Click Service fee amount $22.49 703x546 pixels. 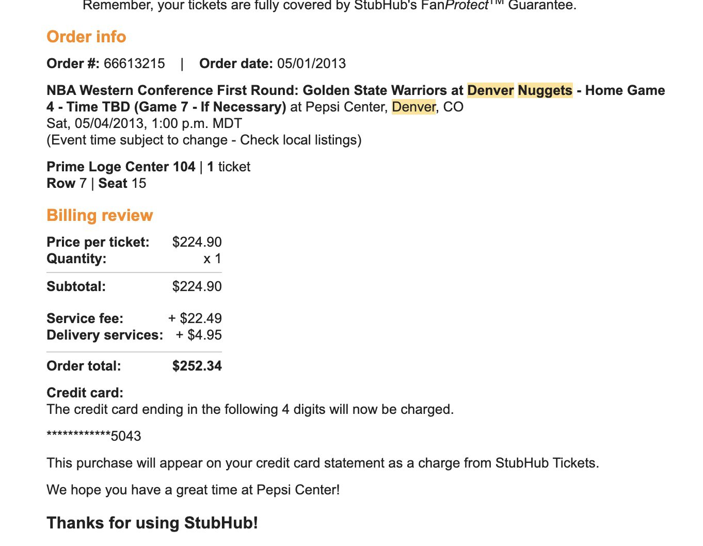pyautogui.click(x=195, y=318)
